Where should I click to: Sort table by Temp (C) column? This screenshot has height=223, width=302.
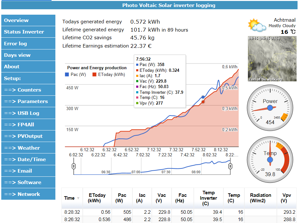234,198
